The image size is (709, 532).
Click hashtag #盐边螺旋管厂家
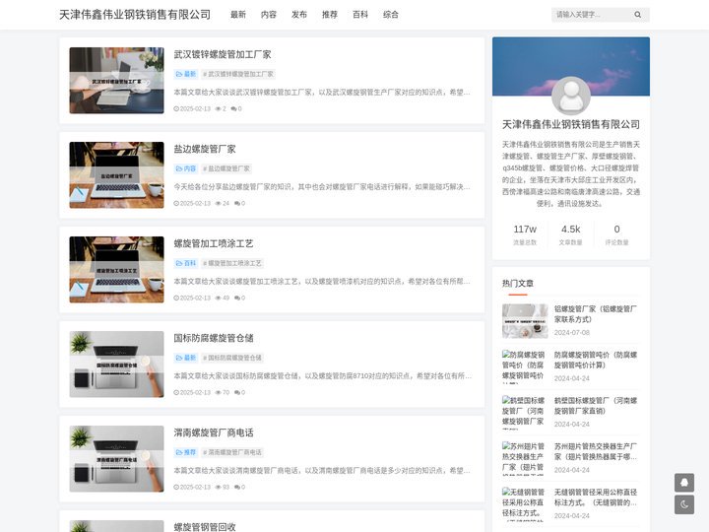click(226, 168)
